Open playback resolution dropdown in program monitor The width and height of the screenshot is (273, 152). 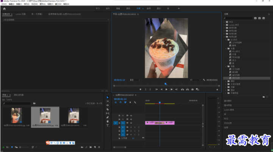coord(195,80)
